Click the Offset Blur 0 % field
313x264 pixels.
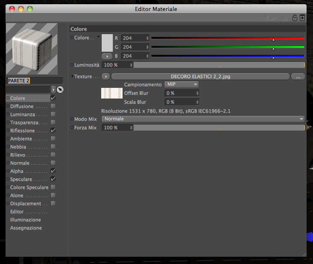pyautogui.click(x=181, y=93)
